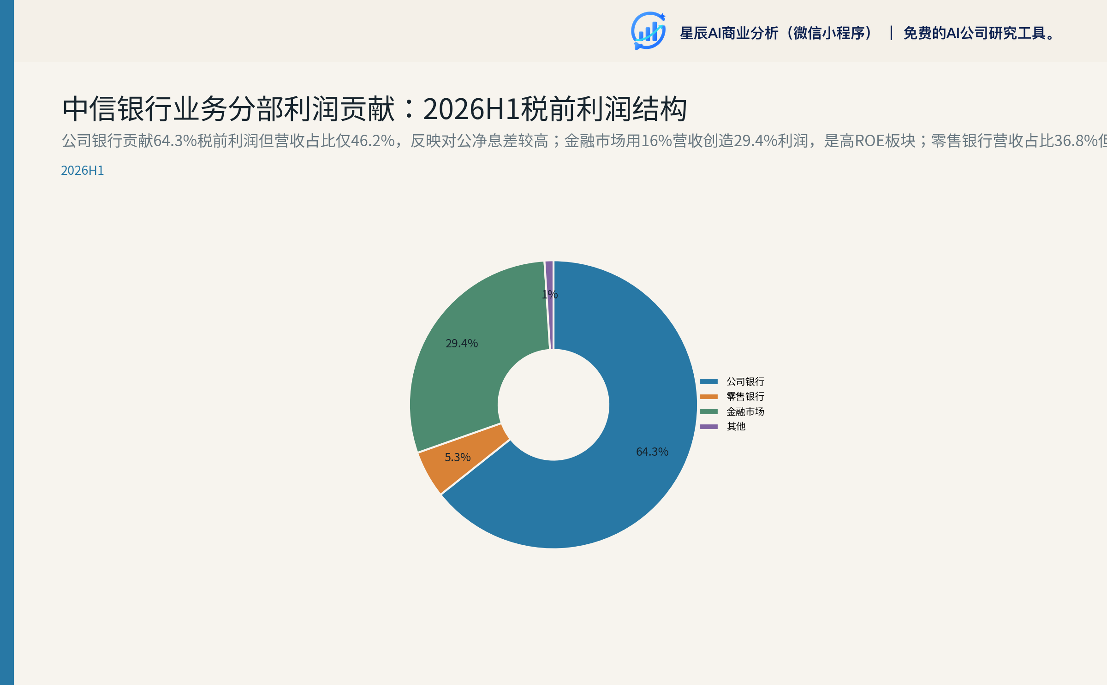
Task: Click the subtitle beginning 公司银行贡献64.3%
Action: [x=584, y=141]
